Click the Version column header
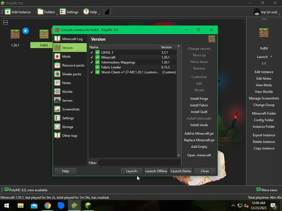Image resolution: width=282 pixels, height=211 pixels. (x=168, y=47)
